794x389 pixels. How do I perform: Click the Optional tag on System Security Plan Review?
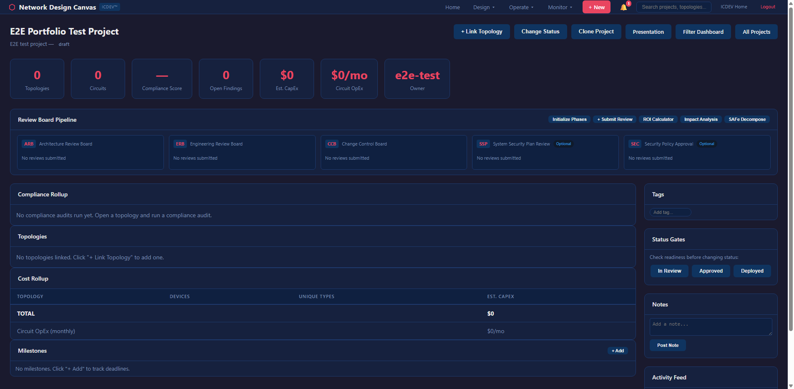pos(563,144)
